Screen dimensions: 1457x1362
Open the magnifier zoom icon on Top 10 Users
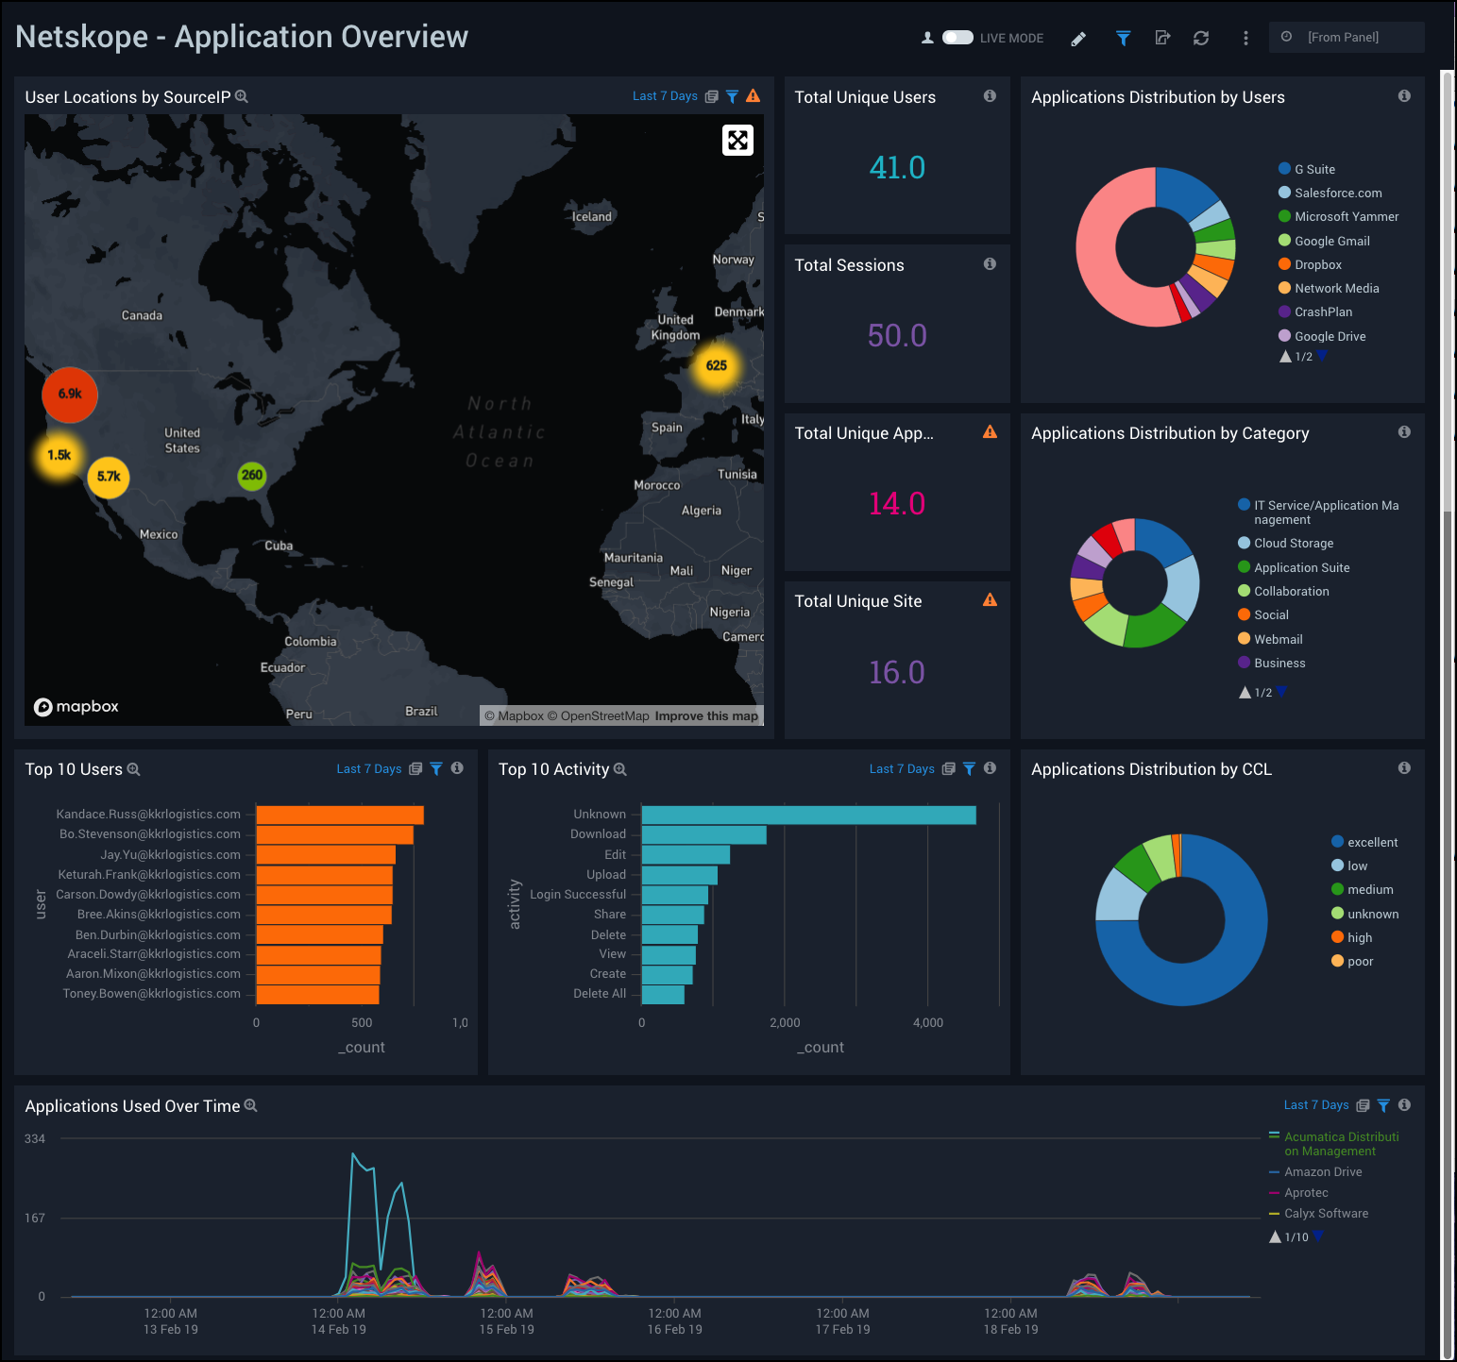click(134, 769)
